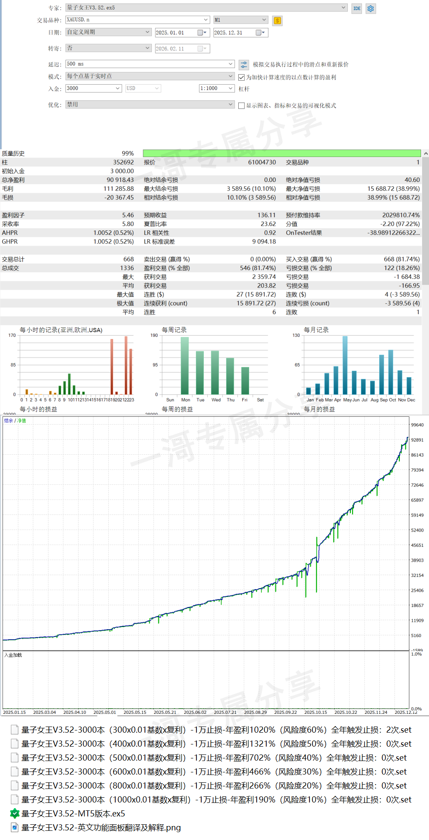
Task: Click 总净盈利 value 90 918.43
Action: [120, 180]
